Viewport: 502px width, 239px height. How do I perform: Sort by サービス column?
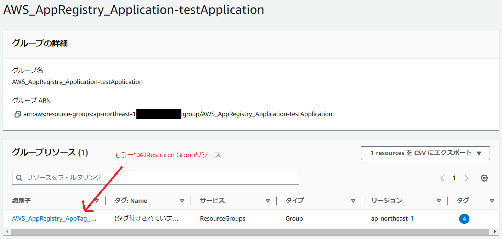268,201
